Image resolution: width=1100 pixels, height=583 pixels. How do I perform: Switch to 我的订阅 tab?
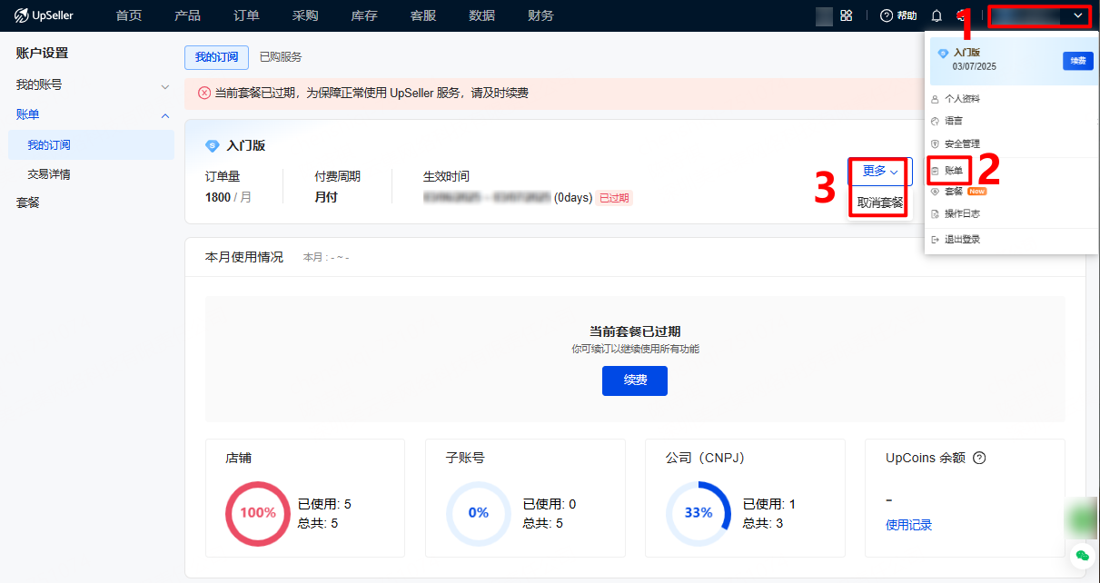point(216,56)
